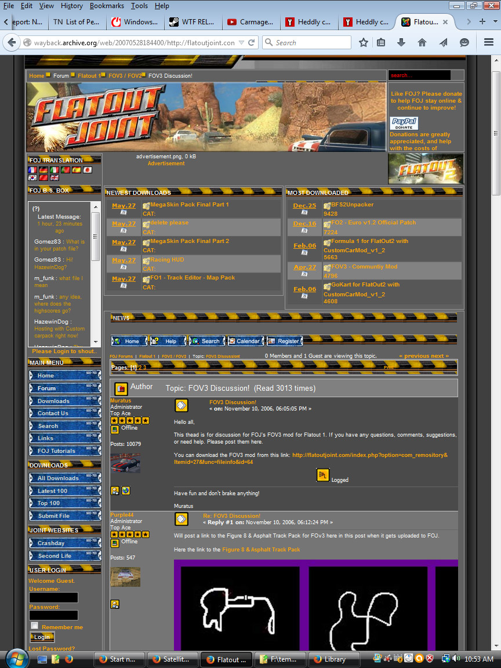Focus the Username input field
Screen dimensions: 501x668
(x=54, y=597)
